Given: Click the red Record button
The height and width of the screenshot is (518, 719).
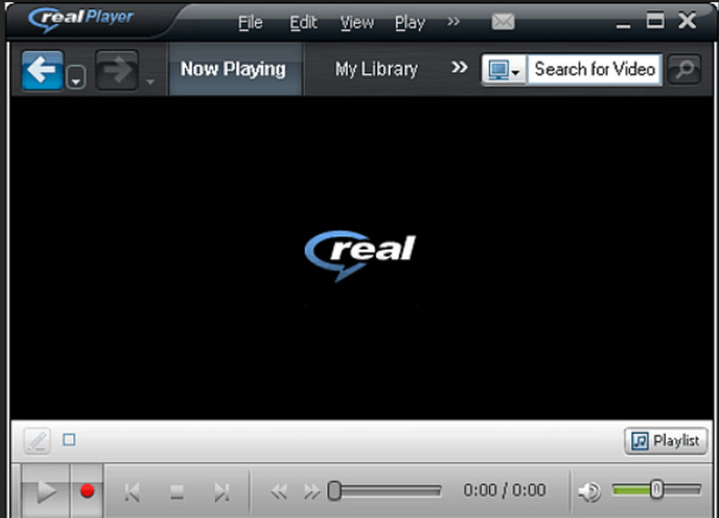Looking at the screenshot, I should pos(87,491).
